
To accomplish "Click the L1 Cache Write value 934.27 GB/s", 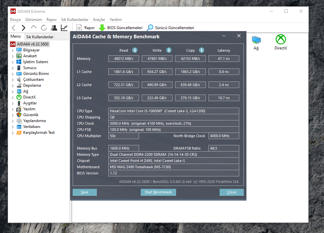I will 157,72.
